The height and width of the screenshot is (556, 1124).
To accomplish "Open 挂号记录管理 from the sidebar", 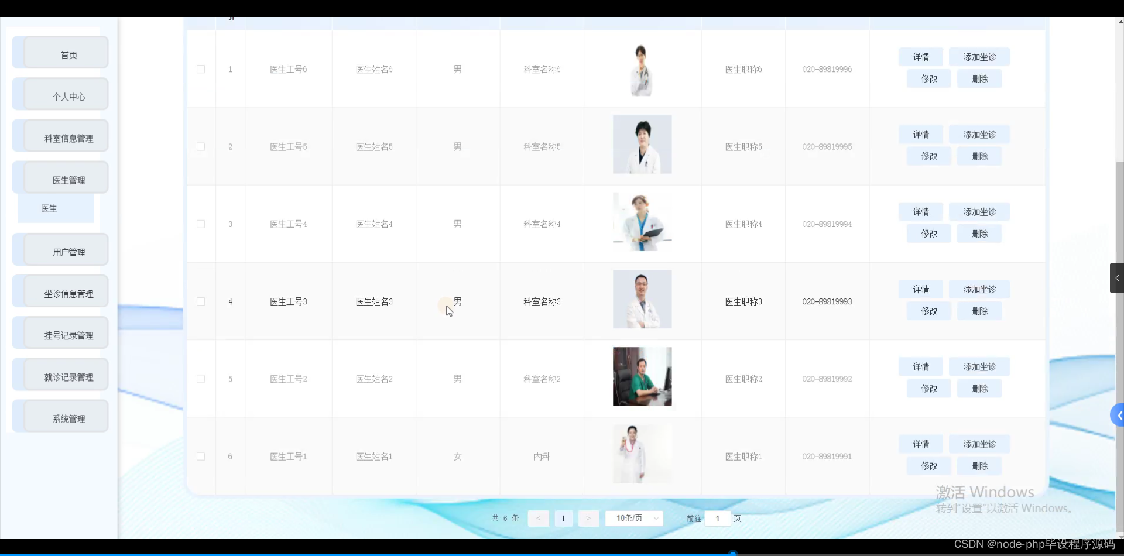I will point(68,335).
